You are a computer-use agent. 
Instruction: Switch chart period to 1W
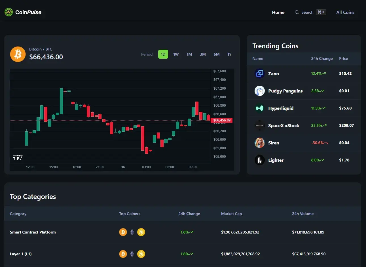pos(176,54)
